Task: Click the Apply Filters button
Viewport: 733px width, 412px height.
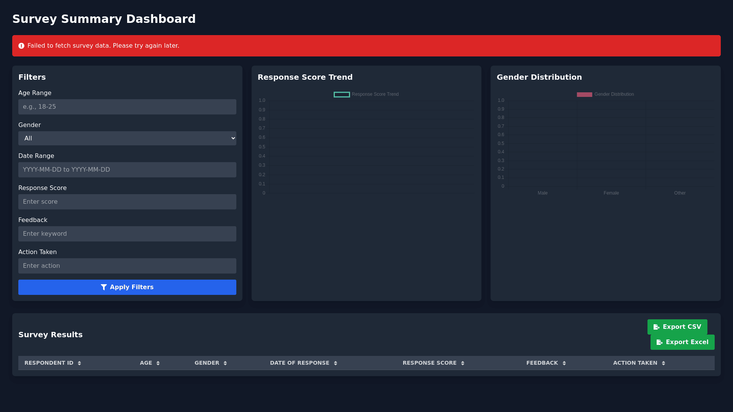Action: coord(127,287)
